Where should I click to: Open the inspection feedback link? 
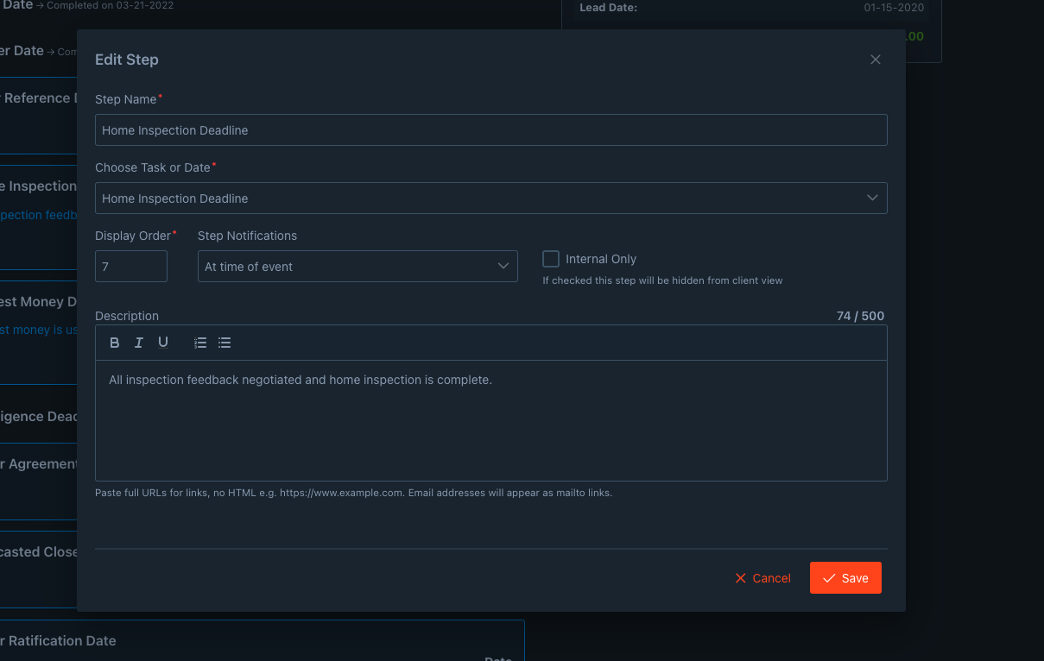39,215
